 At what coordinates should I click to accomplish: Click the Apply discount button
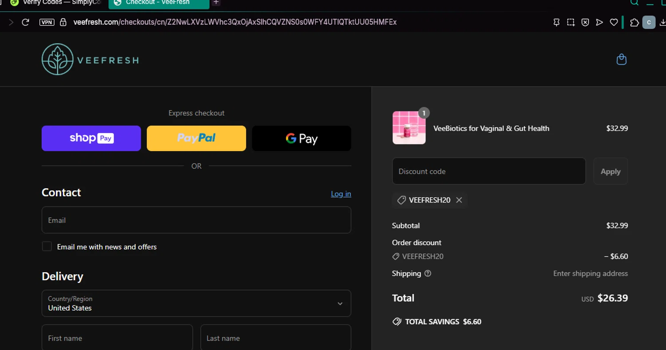[x=610, y=171]
